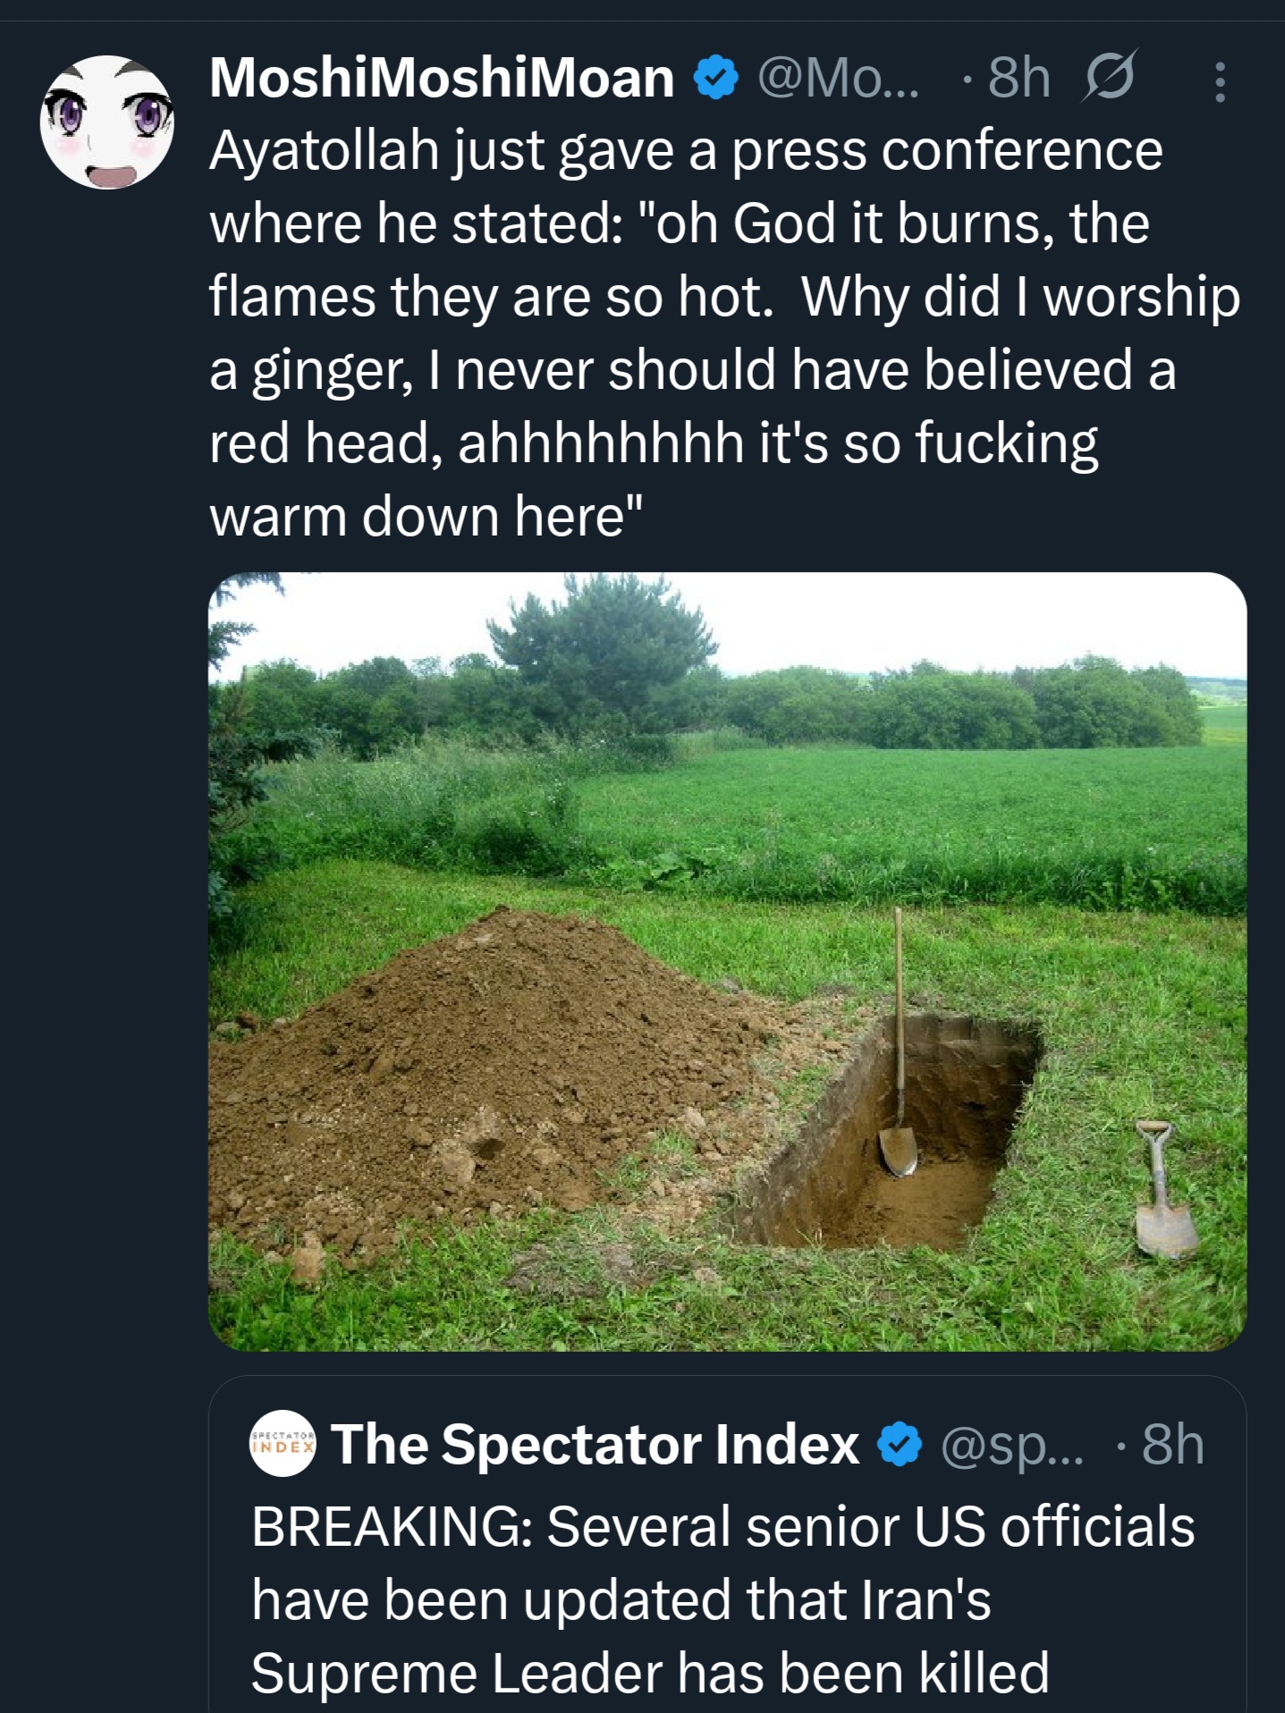The width and height of the screenshot is (1285, 1713).
Task: Open the truncated @Mo... handle
Action: (838, 78)
